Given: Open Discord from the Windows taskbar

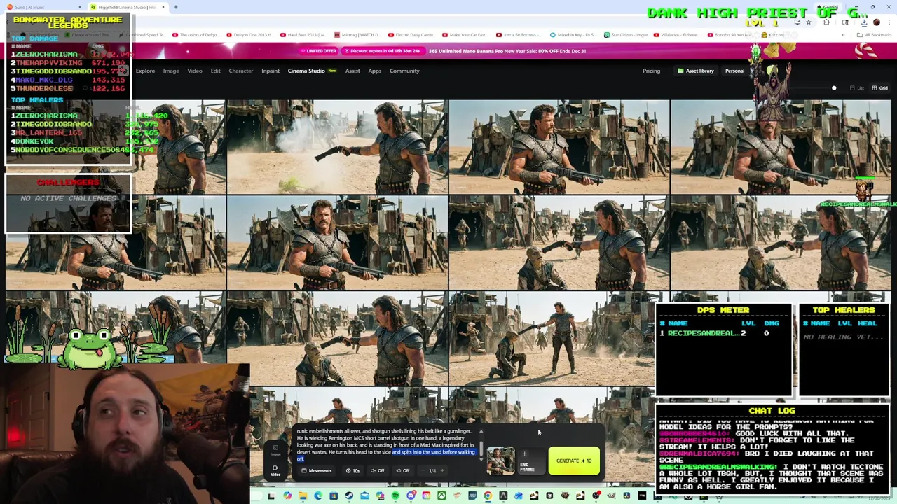Looking at the screenshot, I should [411, 496].
